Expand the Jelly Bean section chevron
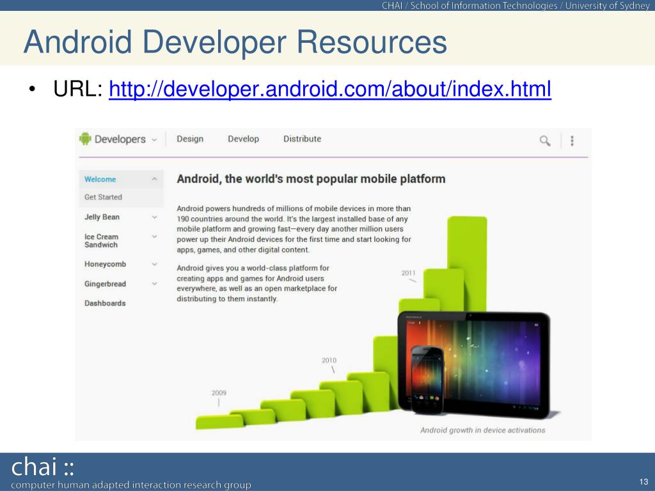 [155, 217]
